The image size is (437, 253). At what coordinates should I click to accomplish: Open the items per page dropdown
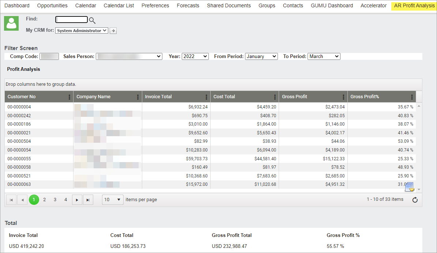click(x=113, y=200)
